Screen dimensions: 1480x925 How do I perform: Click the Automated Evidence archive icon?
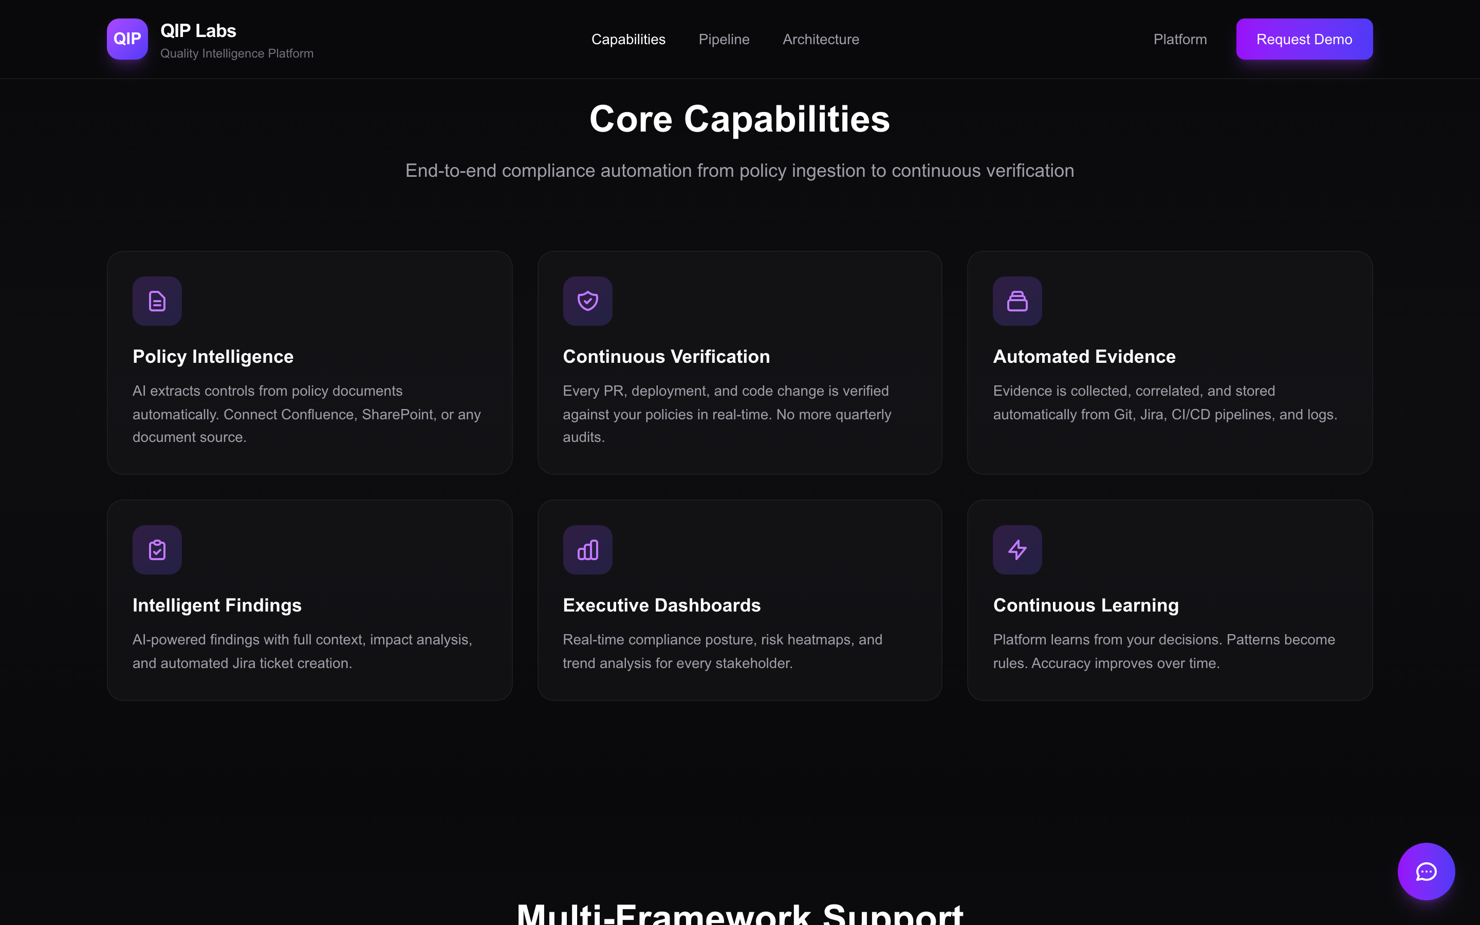pyautogui.click(x=1017, y=301)
